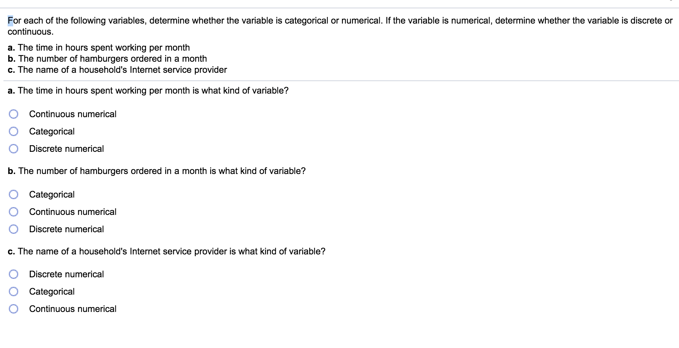Click question c prompt about Internet provider

coord(166,251)
